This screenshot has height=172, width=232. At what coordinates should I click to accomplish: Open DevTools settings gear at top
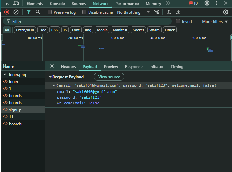(x=207, y=3)
